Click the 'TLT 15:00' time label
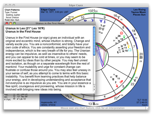153x116 pixels. [142, 100]
